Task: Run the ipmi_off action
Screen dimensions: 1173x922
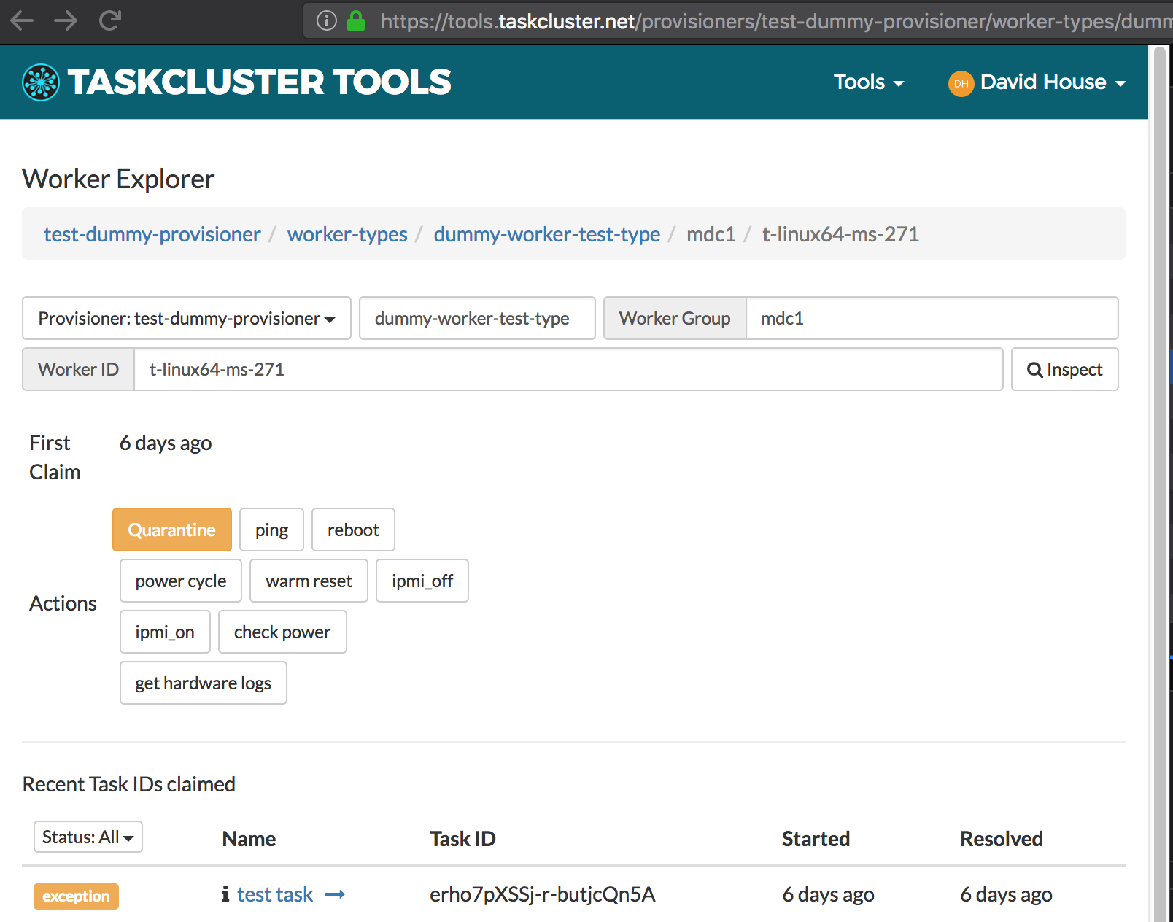Action: point(422,581)
